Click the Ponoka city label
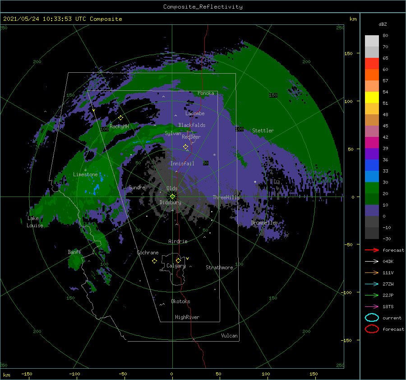The width and height of the screenshot is (406, 380). click(206, 93)
